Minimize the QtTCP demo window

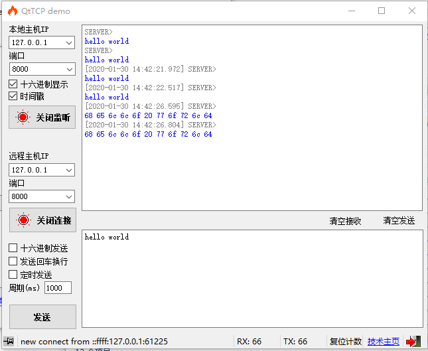pyautogui.click(x=352, y=11)
